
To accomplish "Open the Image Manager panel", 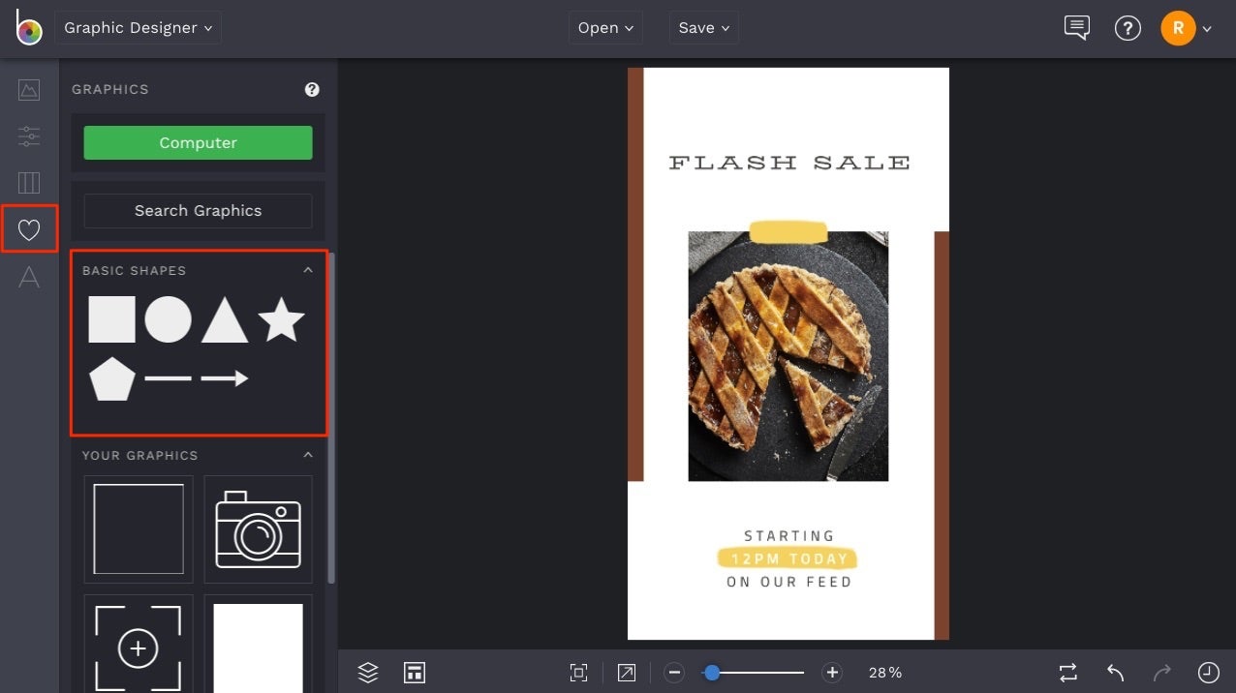I will 29,90.
